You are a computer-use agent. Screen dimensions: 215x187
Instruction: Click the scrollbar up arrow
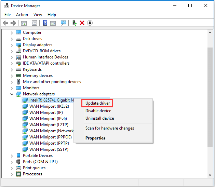tap(210, 32)
